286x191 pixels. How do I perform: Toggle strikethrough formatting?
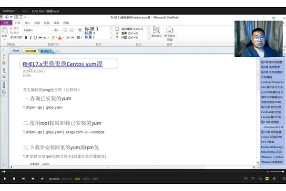[40, 38]
